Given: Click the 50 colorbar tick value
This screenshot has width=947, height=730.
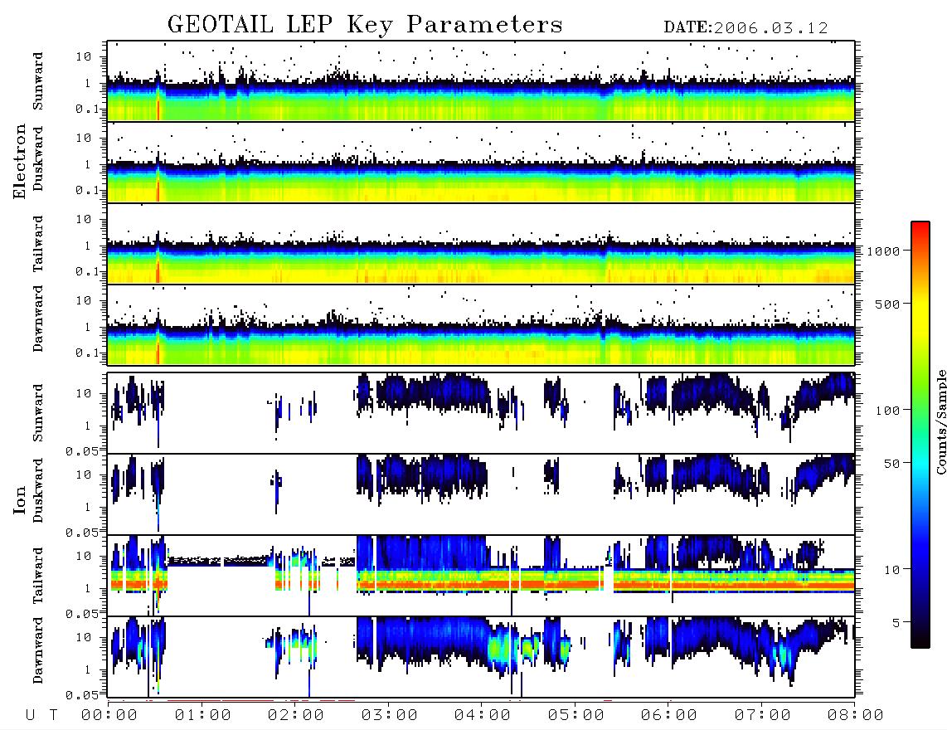Looking at the screenshot, I should [x=891, y=464].
